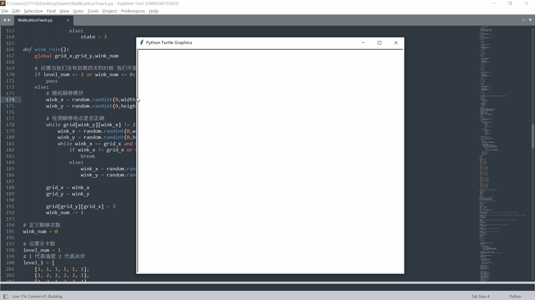Screen dimensions: 535x300
Task: Click the '[1, 1, 1, 1, 1, 1],' row
Action: click(62, 269)
